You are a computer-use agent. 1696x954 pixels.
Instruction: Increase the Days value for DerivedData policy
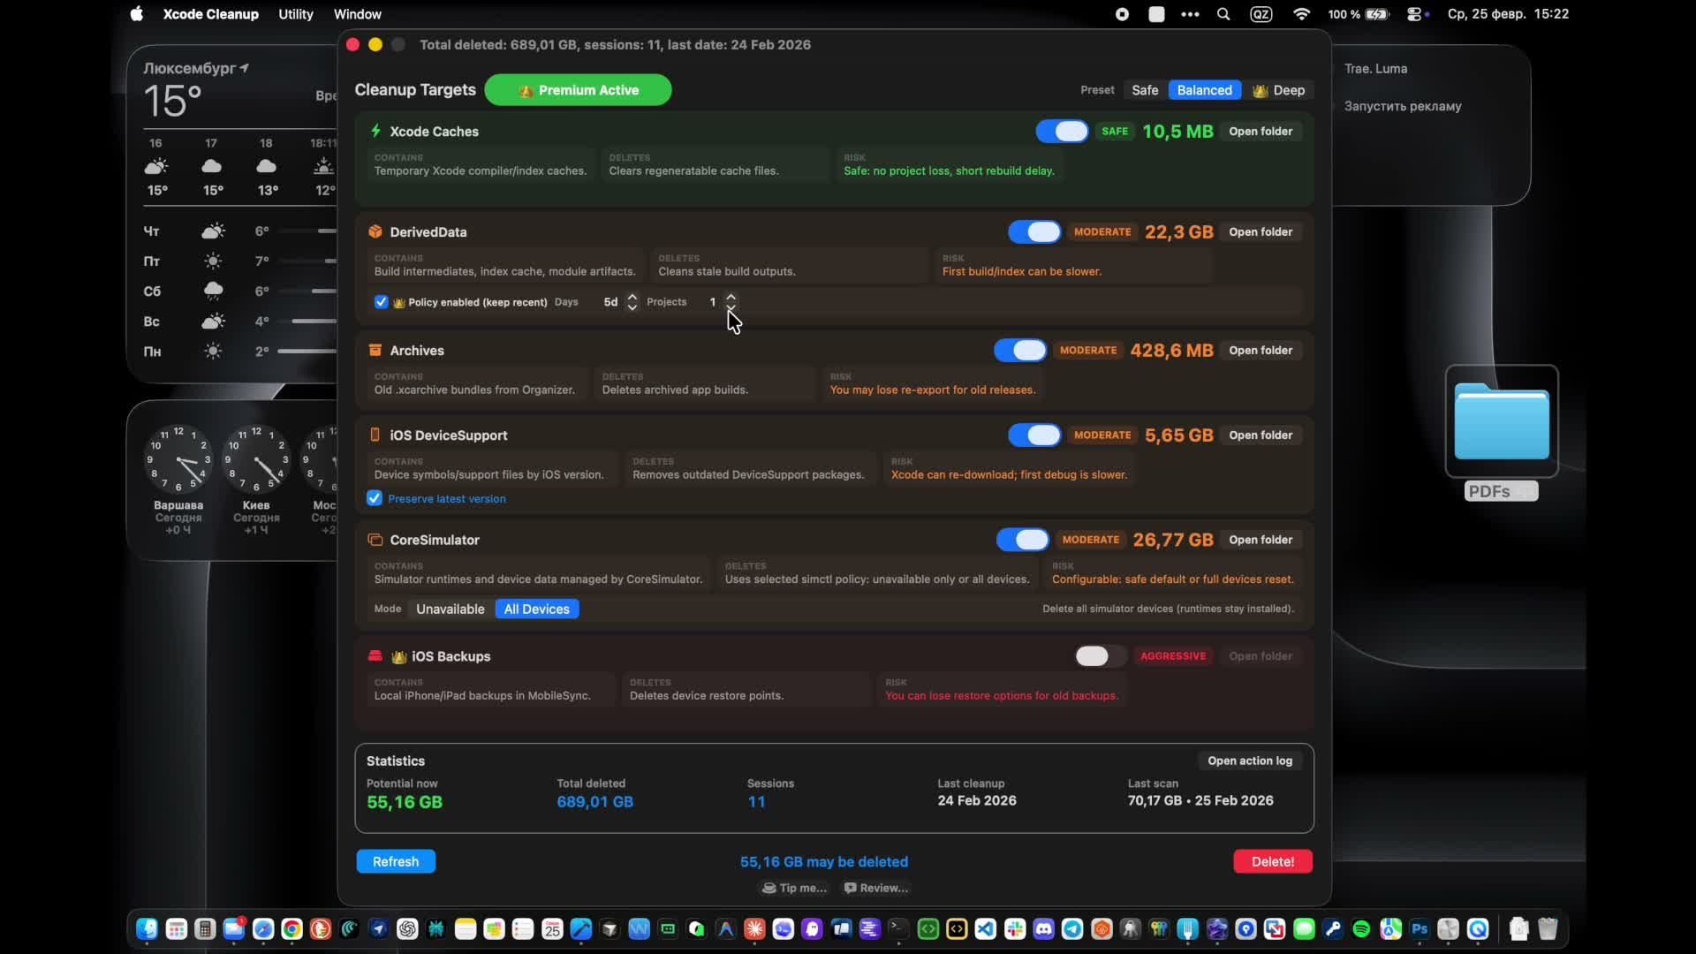tap(633, 297)
